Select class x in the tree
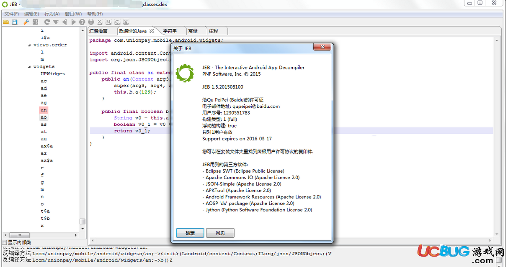The height and width of the screenshot is (267, 508). [x=42, y=226]
